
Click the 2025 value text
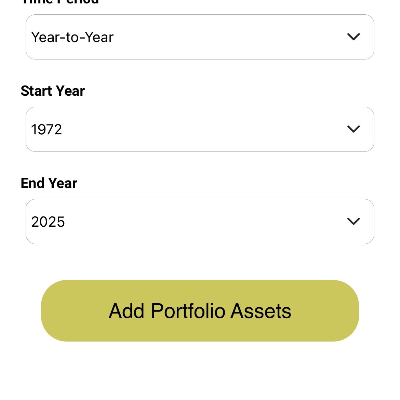pos(48,222)
